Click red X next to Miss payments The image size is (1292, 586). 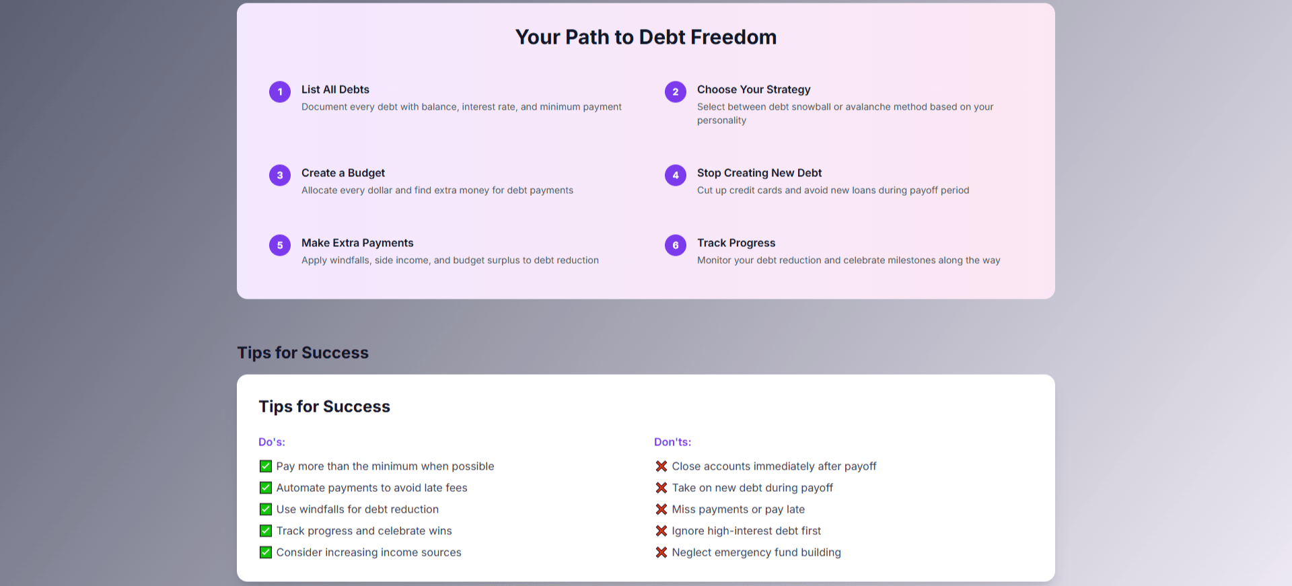pyautogui.click(x=661, y=509)
